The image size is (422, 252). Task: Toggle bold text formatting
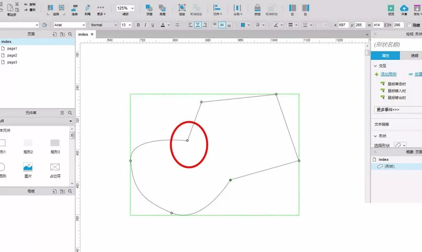click(138, 25)
